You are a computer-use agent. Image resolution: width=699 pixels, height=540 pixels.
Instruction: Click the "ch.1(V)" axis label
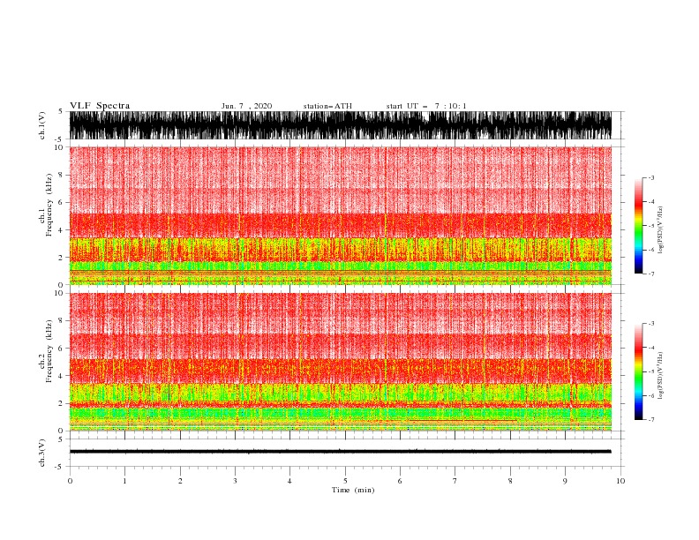(42, 125)
